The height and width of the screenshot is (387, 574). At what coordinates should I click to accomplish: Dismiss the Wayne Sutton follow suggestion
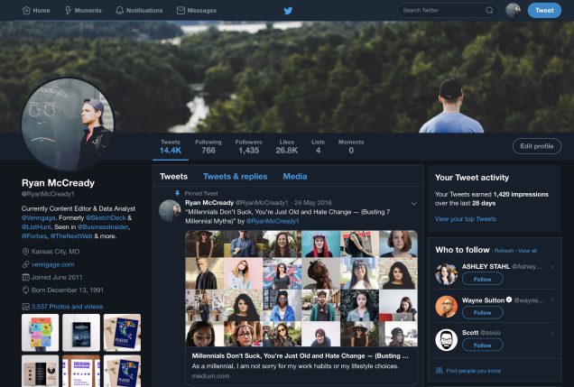tap(552, 299)
